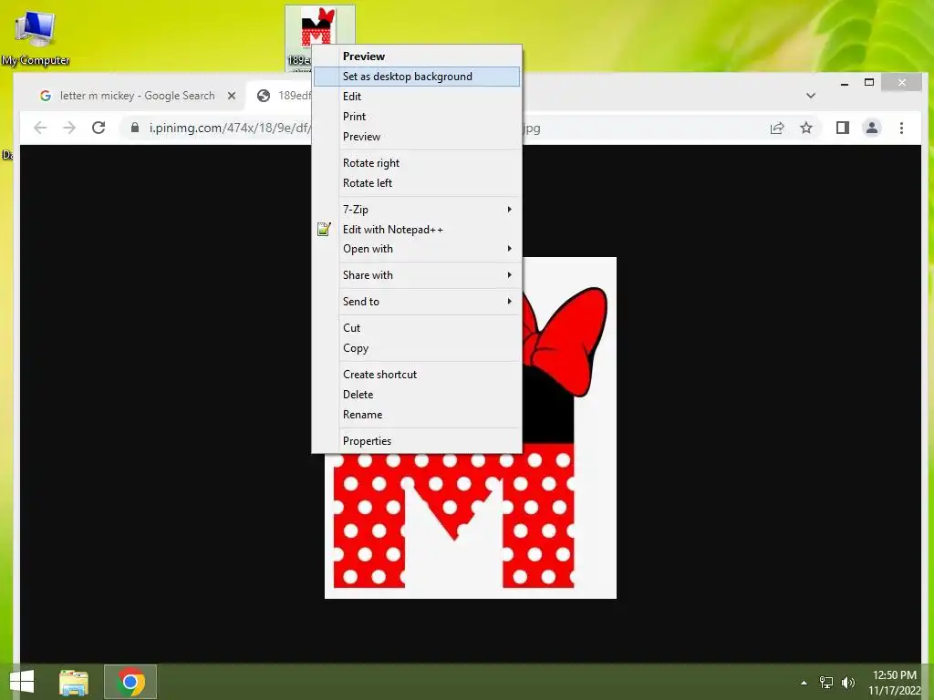Click the network tray icon
The width and height of the screenshot is (934, 700).
pos(826,683)
